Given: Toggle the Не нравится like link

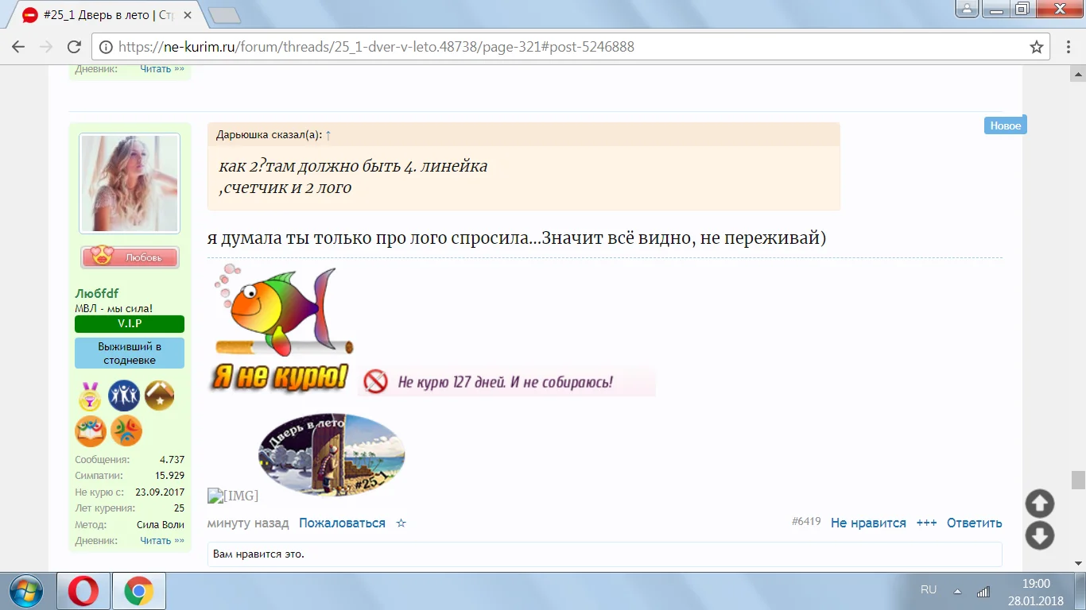Looking at the screenshot, I should coord(868,523).
